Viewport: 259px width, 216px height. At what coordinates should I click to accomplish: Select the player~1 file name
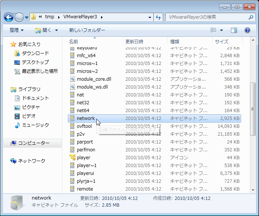tap(87, 166)
